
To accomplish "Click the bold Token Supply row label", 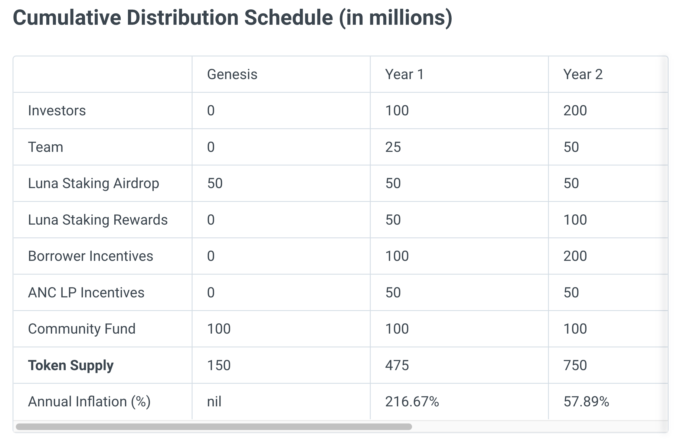I will [x=71, y=365].
